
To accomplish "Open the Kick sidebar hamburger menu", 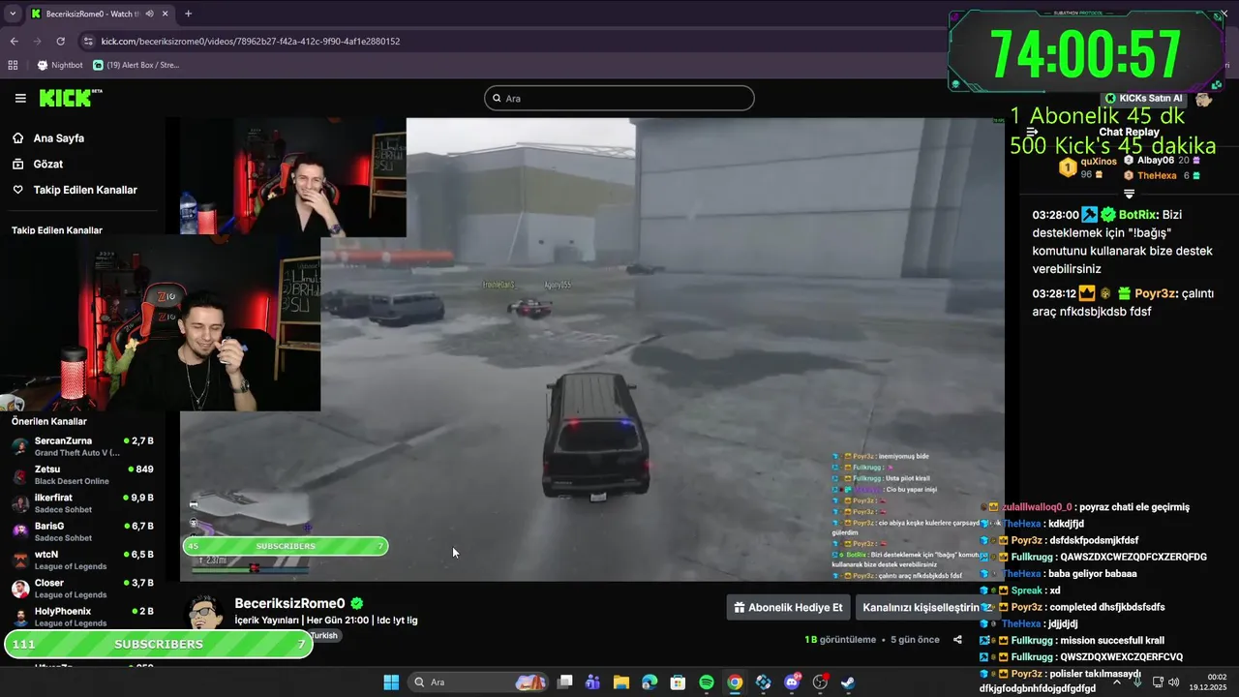I will coord(20,98).
